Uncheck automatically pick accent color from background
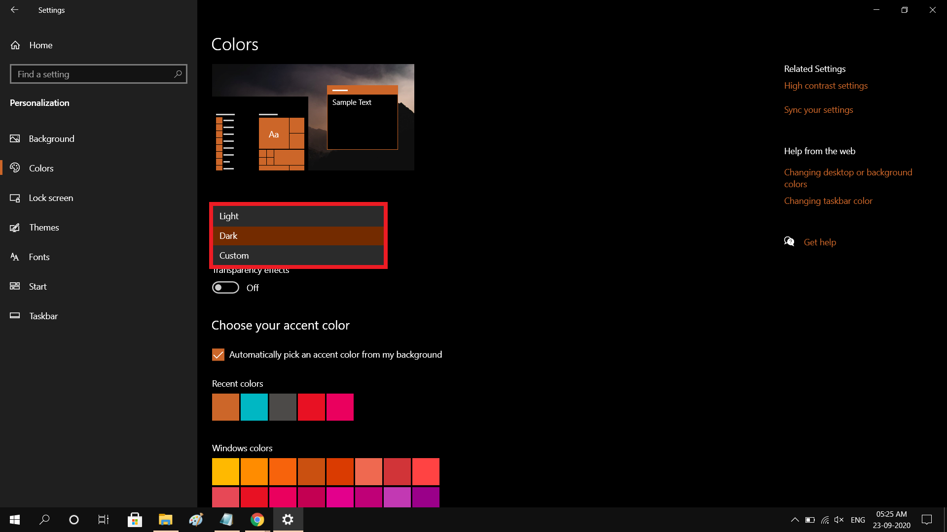The width and height of the screenshot is (947, 532). click(x=218, y=354)
